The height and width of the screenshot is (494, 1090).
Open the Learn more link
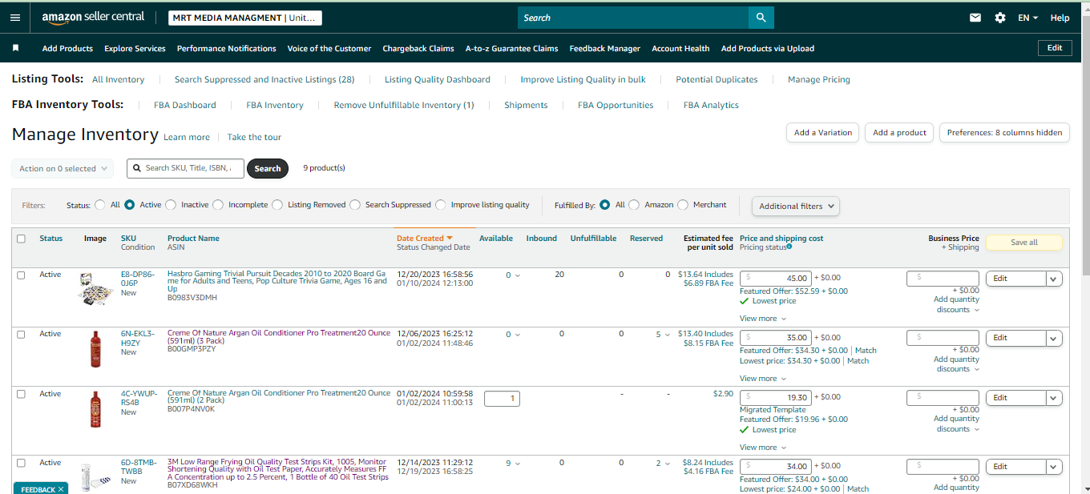coord(187,137)
